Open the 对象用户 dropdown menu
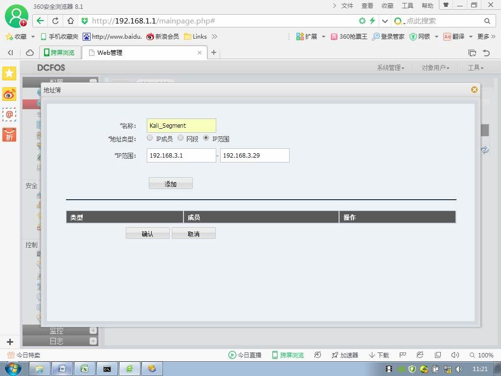 click(x=435, y=68)
